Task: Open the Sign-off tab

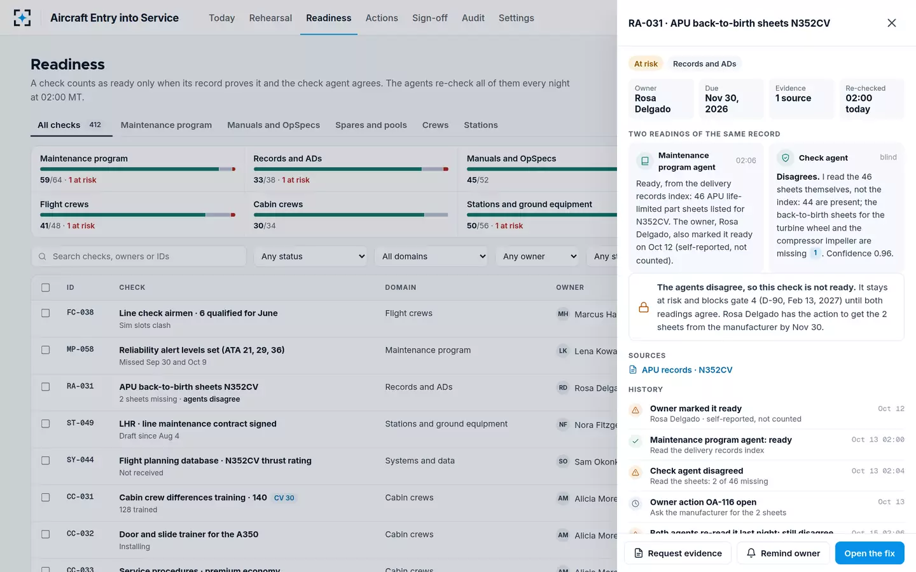Action: click(430, 18)
